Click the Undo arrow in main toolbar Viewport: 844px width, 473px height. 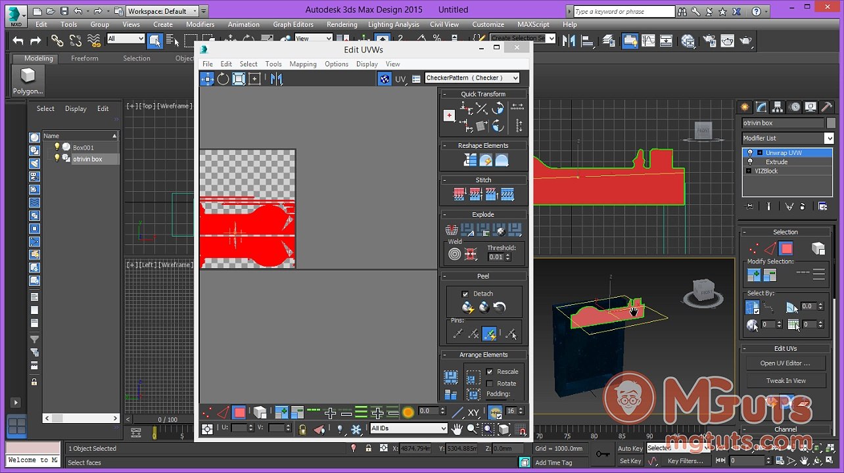(18, 41)
